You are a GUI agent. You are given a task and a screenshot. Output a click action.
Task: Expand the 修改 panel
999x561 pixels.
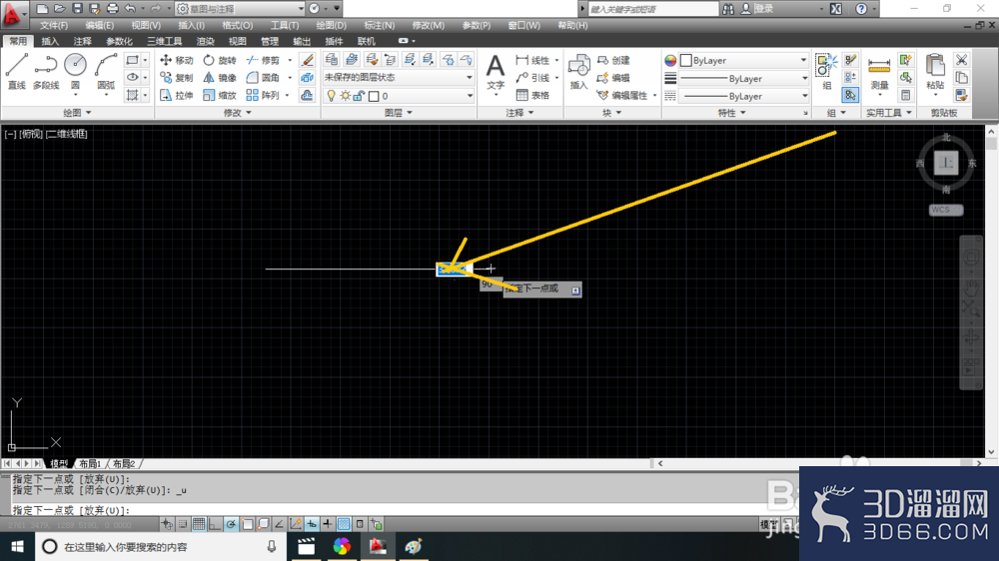tap(238, 113)
